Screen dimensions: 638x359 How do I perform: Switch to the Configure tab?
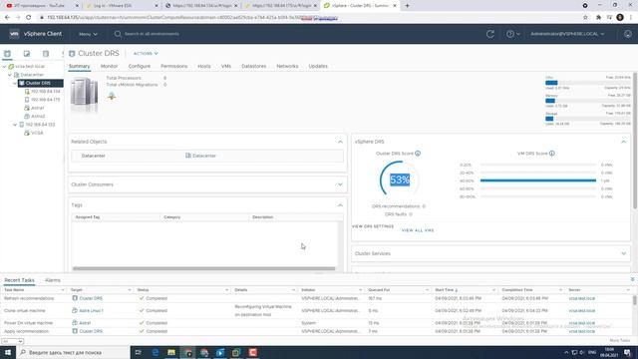coord(140,66)
